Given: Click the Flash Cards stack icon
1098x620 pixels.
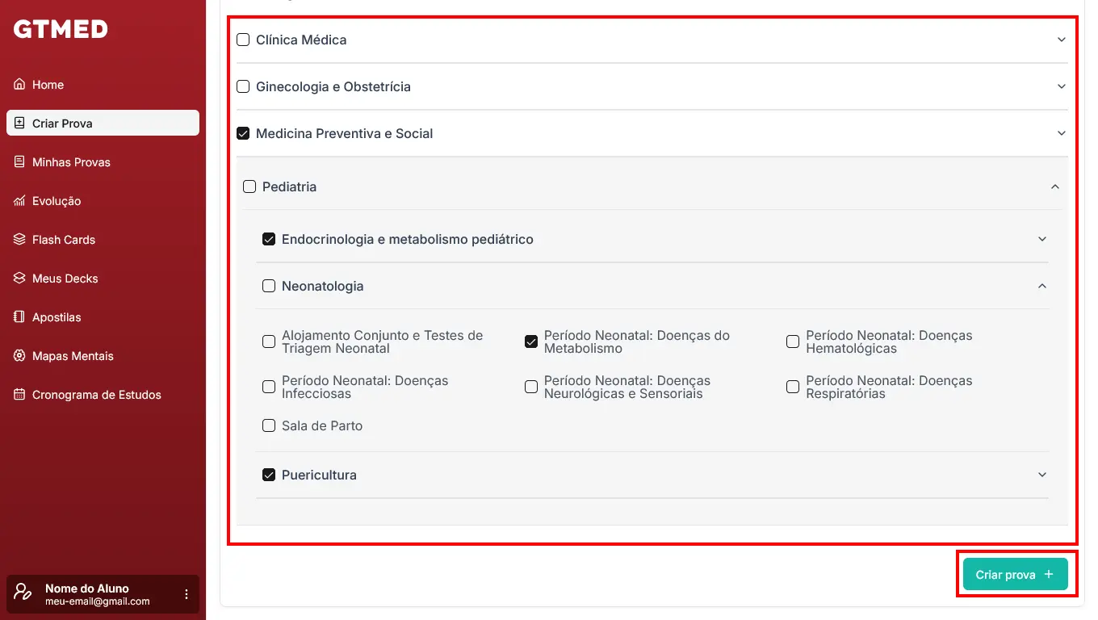Looking at the screenshot, I should [19, 240].
